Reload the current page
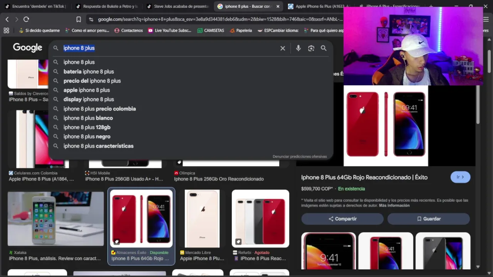This screenshot has width=493, height=277. pyautogui.click(x=26, y=19)
